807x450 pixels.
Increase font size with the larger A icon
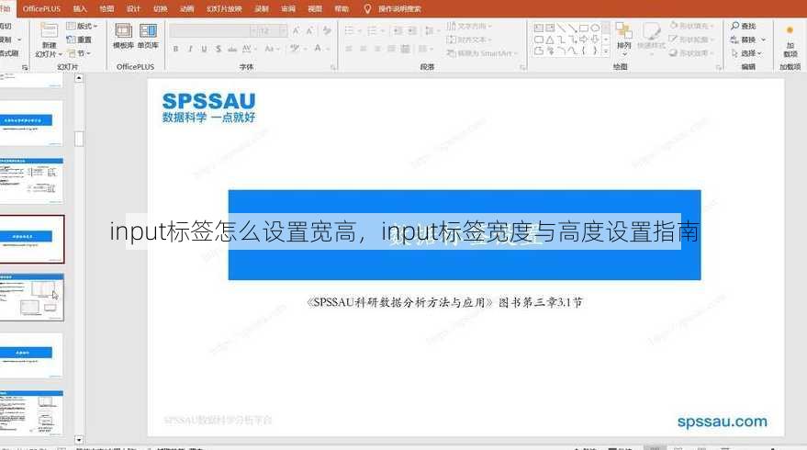[x=296, y=31]
